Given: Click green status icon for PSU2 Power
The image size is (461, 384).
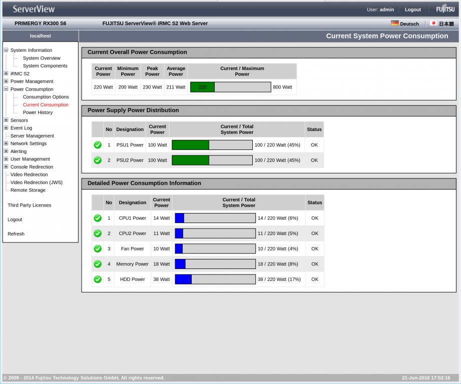Looking at the screenshot, I should pos(98,160).
